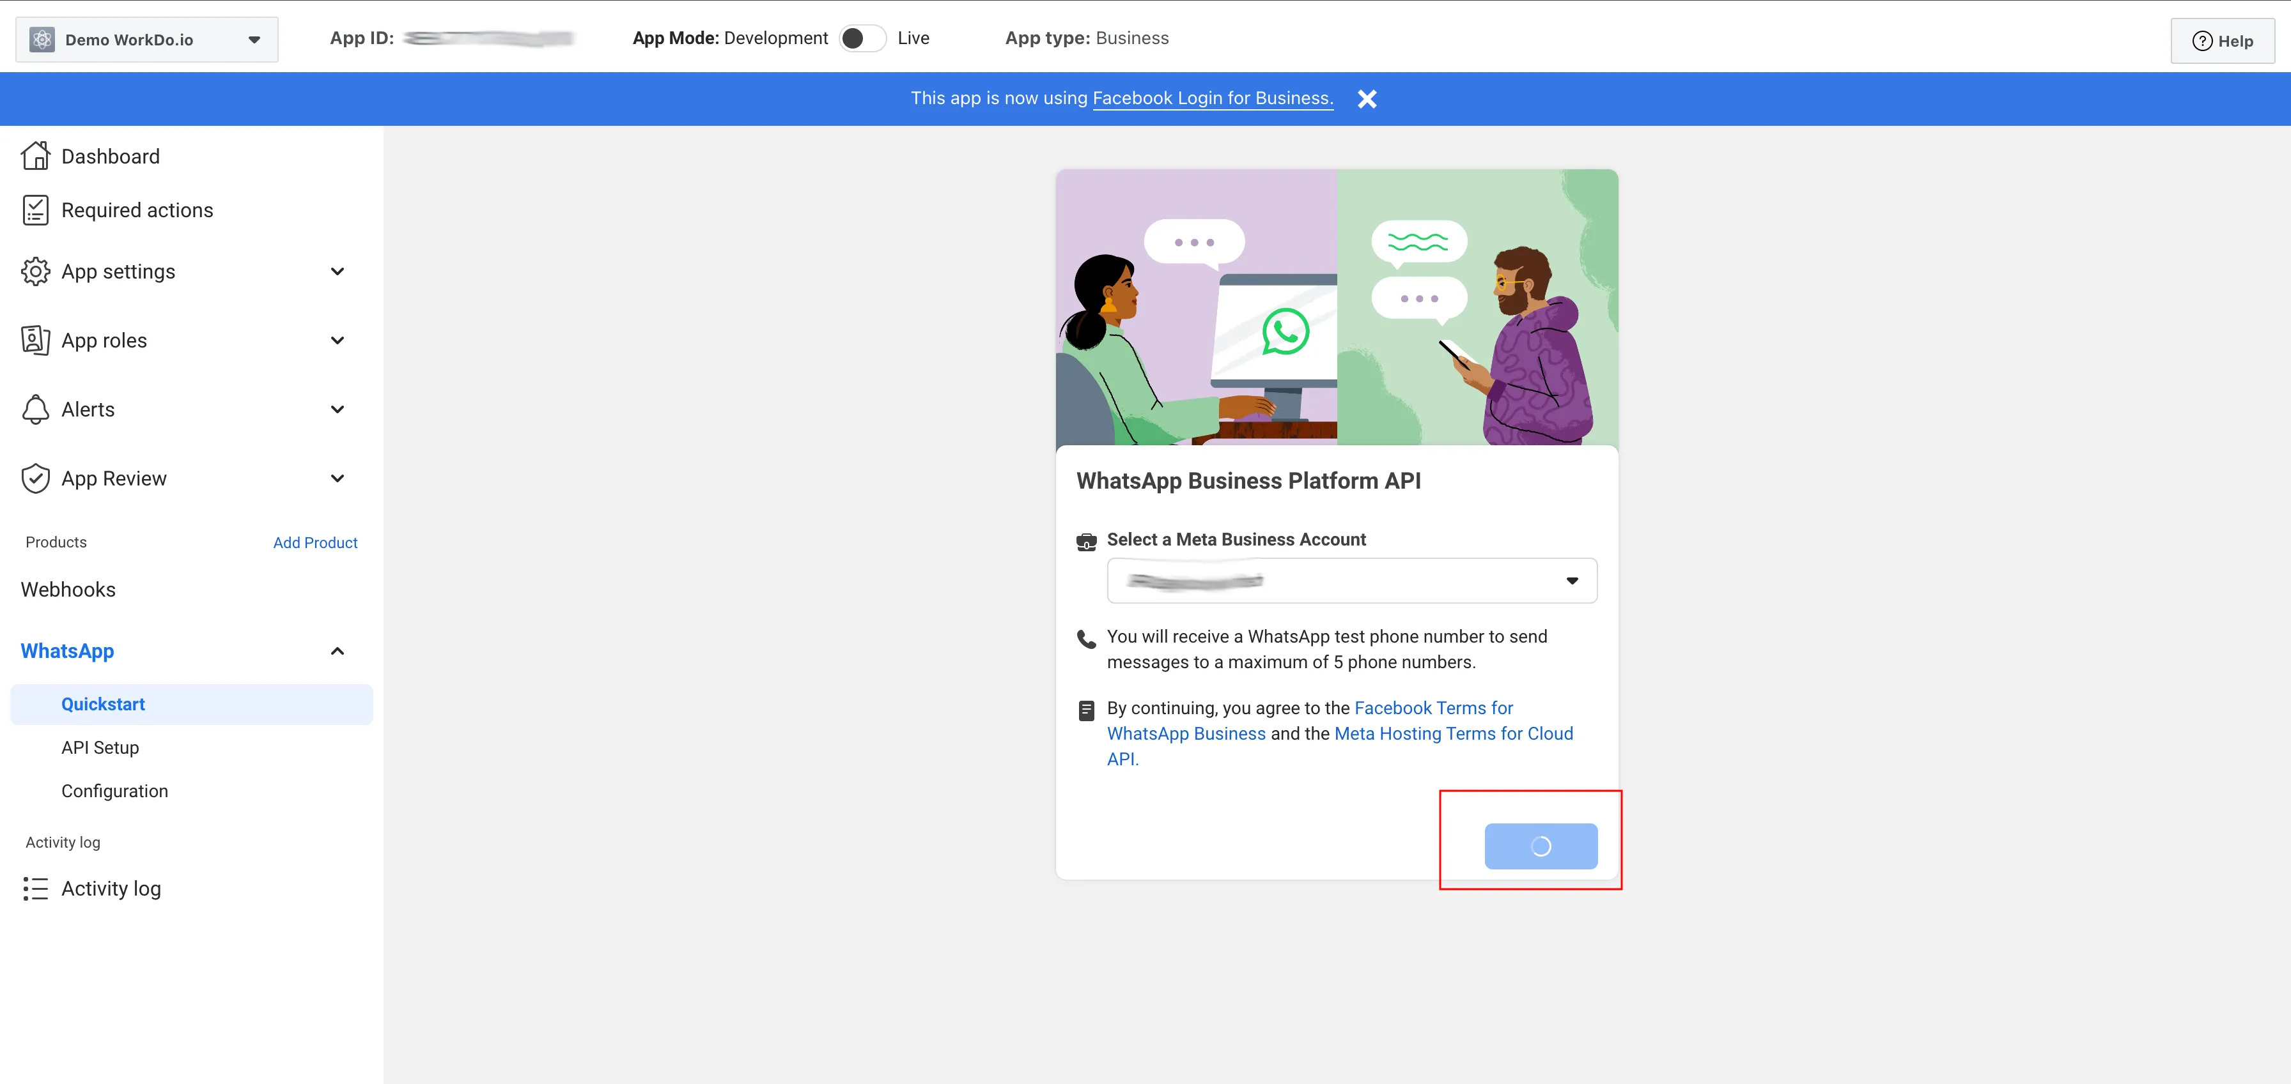The width and height of the screenshot is (2291, 1084).
Task: Open Meta Hosting Terms for Cloud API link
Action: pos(1453,734)
